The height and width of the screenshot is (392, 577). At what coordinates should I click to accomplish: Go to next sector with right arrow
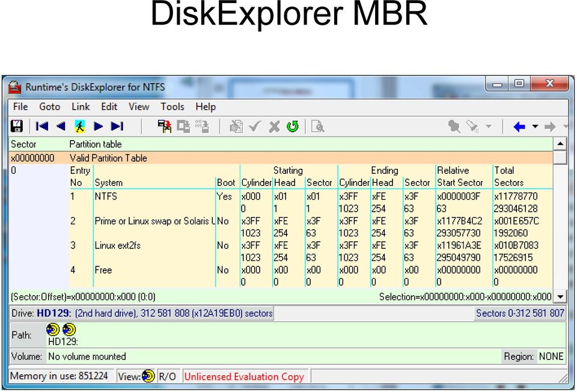[98, 126]
